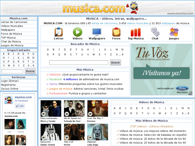
Task: Focus the Grupo/Cantante search field
Action: tap(12, 71)
